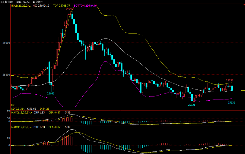Click the 25621 low price marker
The width and height of the screenshot is (245, 154).
click(191, 105)
